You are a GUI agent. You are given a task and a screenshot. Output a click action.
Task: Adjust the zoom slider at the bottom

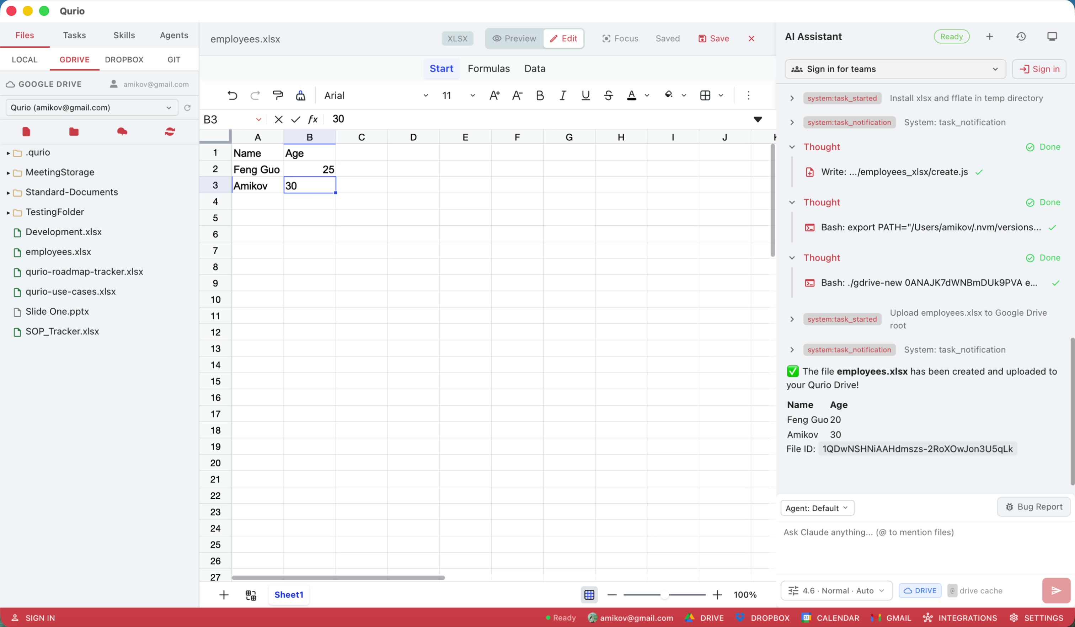click(665, 595)
